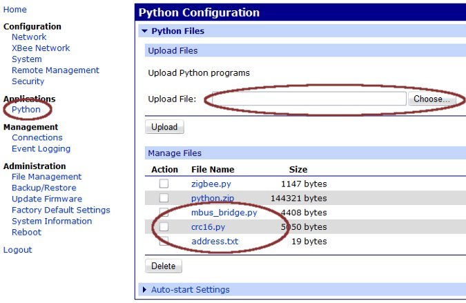The image size is (466, 303).
Task: Go to the Home page
Action: coord(15,10)
